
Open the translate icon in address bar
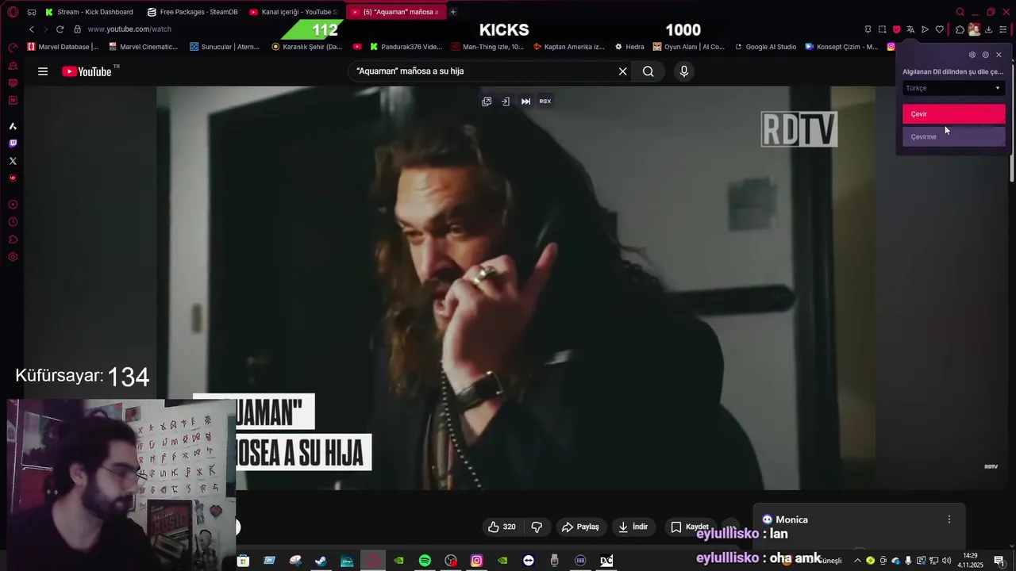910,29
